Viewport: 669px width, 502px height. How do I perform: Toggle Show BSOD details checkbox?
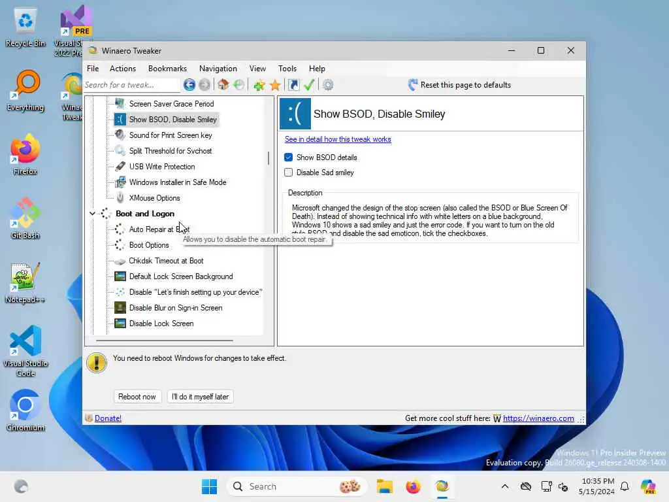288,158
